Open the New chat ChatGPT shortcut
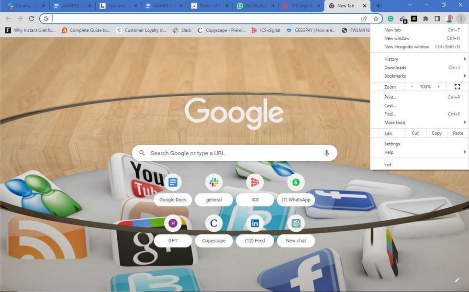 coord(296,223)
